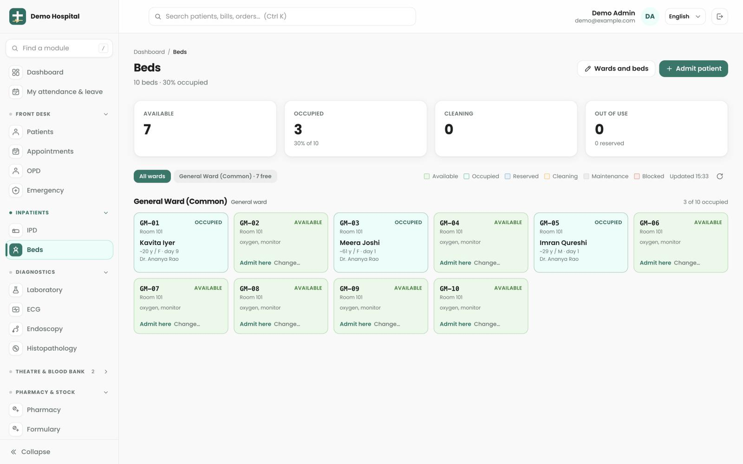Collapse the sidebar with double-chevron icon
The image size is (743, 464).
(x=13, y=452)
